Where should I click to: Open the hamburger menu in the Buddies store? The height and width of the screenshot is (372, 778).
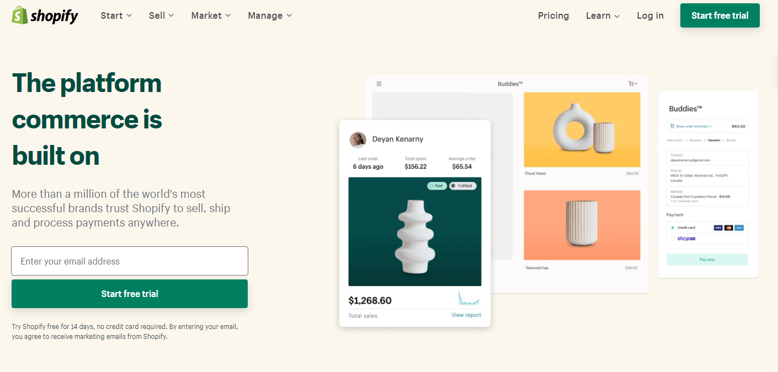[x=379, y=83]
